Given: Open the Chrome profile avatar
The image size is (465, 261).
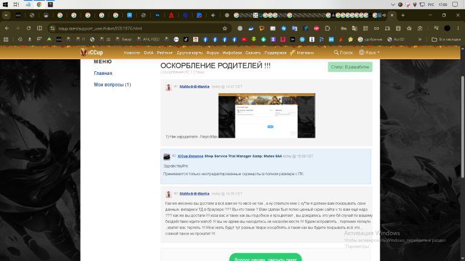Looking at the screenshot, I should tap(447, 28).
